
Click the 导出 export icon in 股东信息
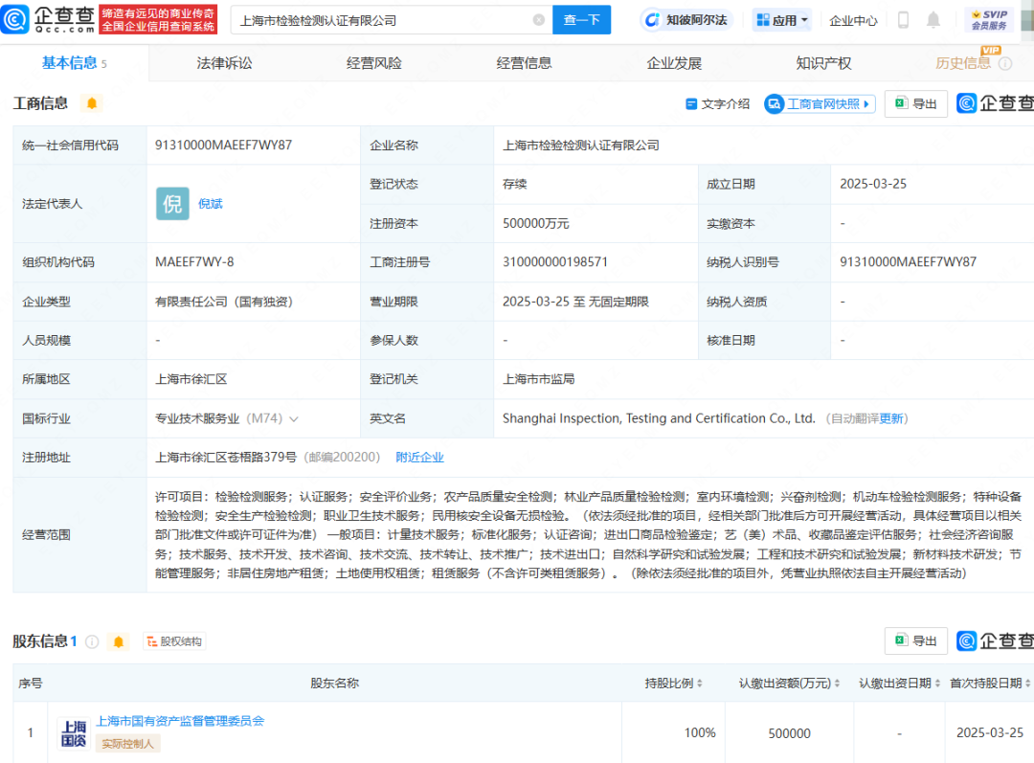click(x=915, y=640)
